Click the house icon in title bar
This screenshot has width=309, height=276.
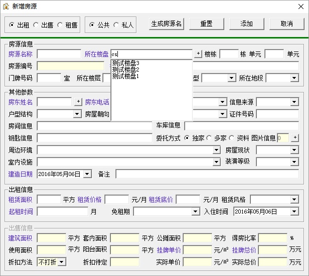pyautogui.click(x=6, y=6)
